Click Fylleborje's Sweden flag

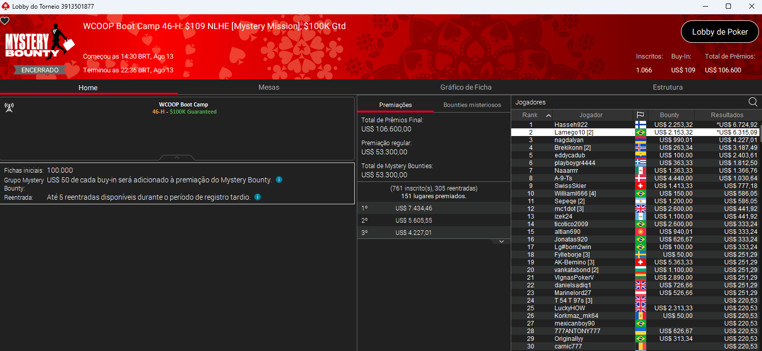(641, 255)
